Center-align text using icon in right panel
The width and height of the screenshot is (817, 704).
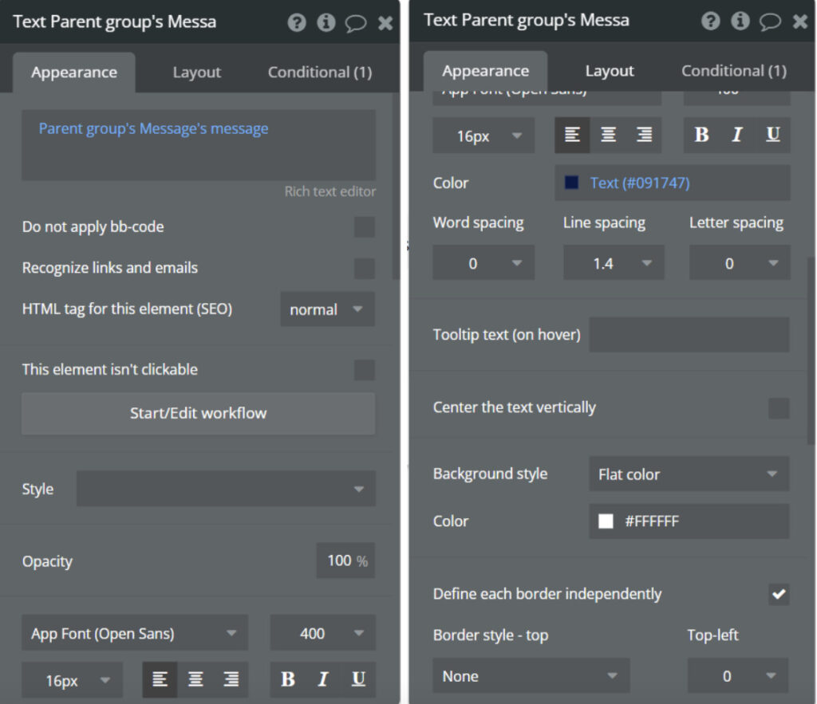pyautogui.click(x=608, y=136)
